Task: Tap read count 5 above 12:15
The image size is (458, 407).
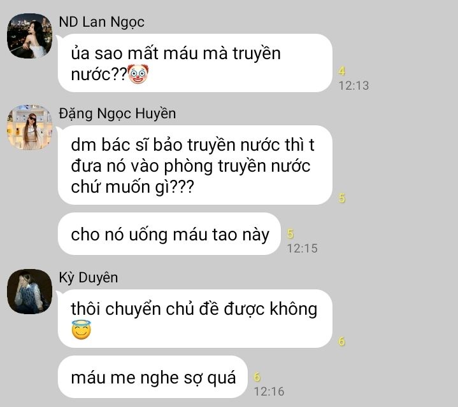Action: (x=290, y=233)
